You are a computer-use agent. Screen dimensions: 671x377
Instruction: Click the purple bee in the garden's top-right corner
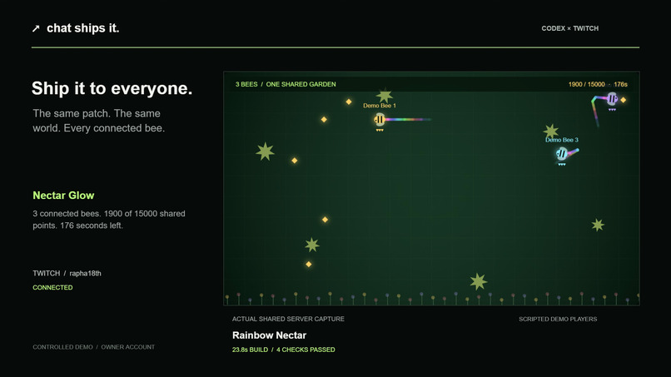tap(612, 99)
